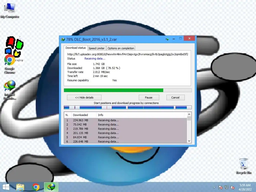The height and width of the screenshot is (192, 256).
Task: Open Chrome from the taskbar
Action: 36,187
